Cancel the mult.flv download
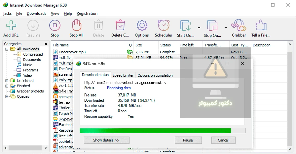296x154 pixels. [x=223, y=140]
